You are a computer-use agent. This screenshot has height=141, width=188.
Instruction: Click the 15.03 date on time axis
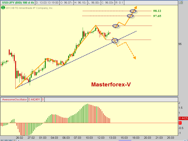[x=124, y=138]
